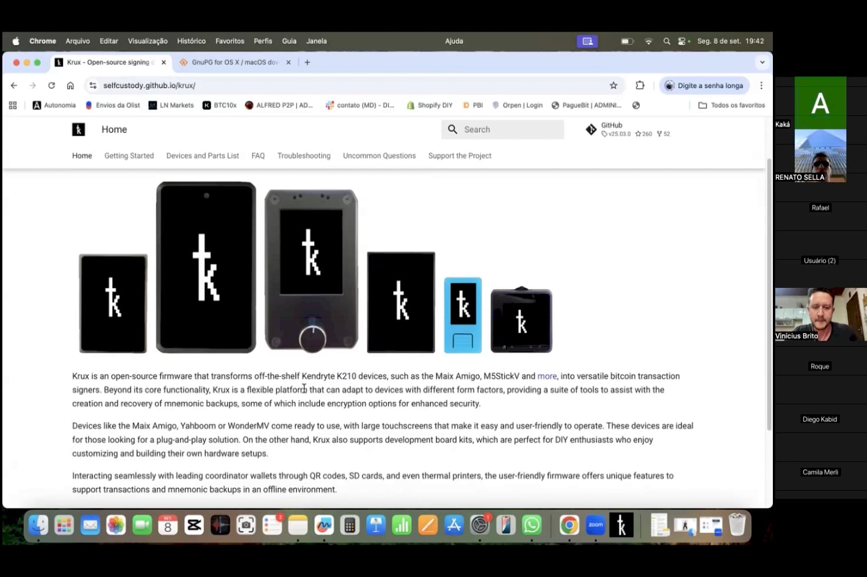Screen dimensions: 867x577
Task: Open the Devices and Parts List tab
Action: click(x=202, y=156)
